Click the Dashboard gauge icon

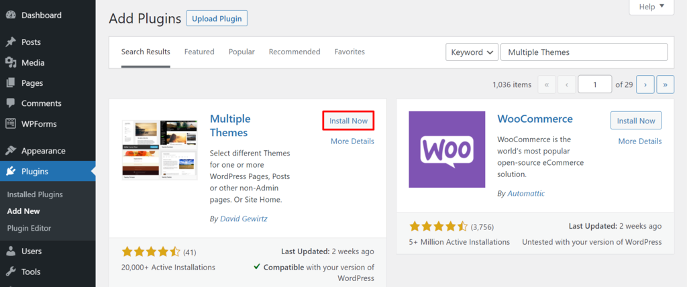(11, 15)
